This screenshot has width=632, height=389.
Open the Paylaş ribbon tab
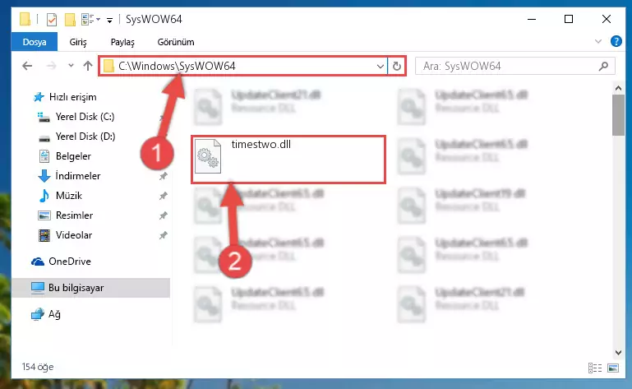[122, 42]
